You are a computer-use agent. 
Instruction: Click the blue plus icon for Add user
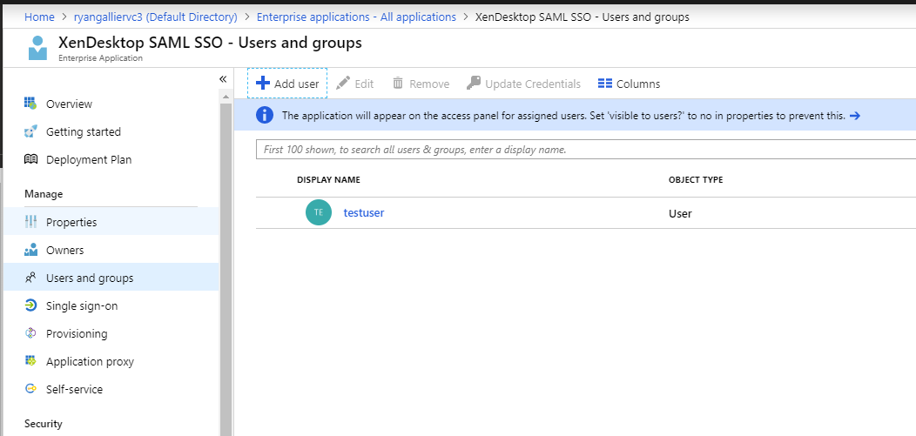pyautogui.click(x=263, y=83)
